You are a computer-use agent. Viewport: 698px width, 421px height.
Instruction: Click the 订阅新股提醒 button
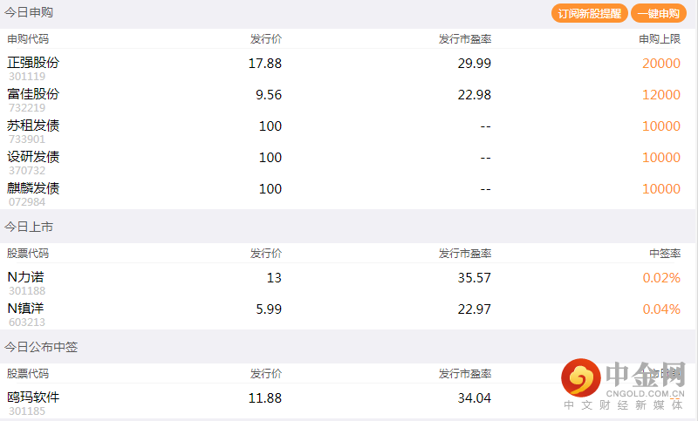click(589, 14)
